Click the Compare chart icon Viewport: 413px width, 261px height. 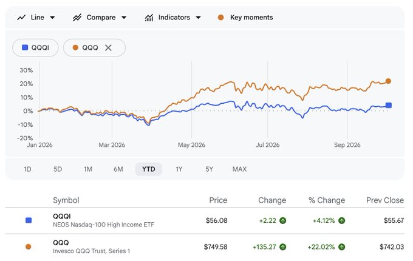(x=77, y=18)
